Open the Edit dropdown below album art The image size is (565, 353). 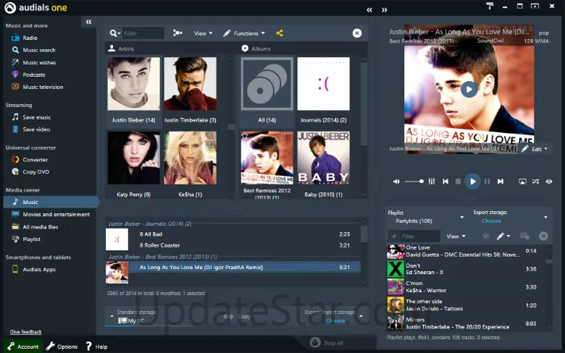[x=535, y=149]
